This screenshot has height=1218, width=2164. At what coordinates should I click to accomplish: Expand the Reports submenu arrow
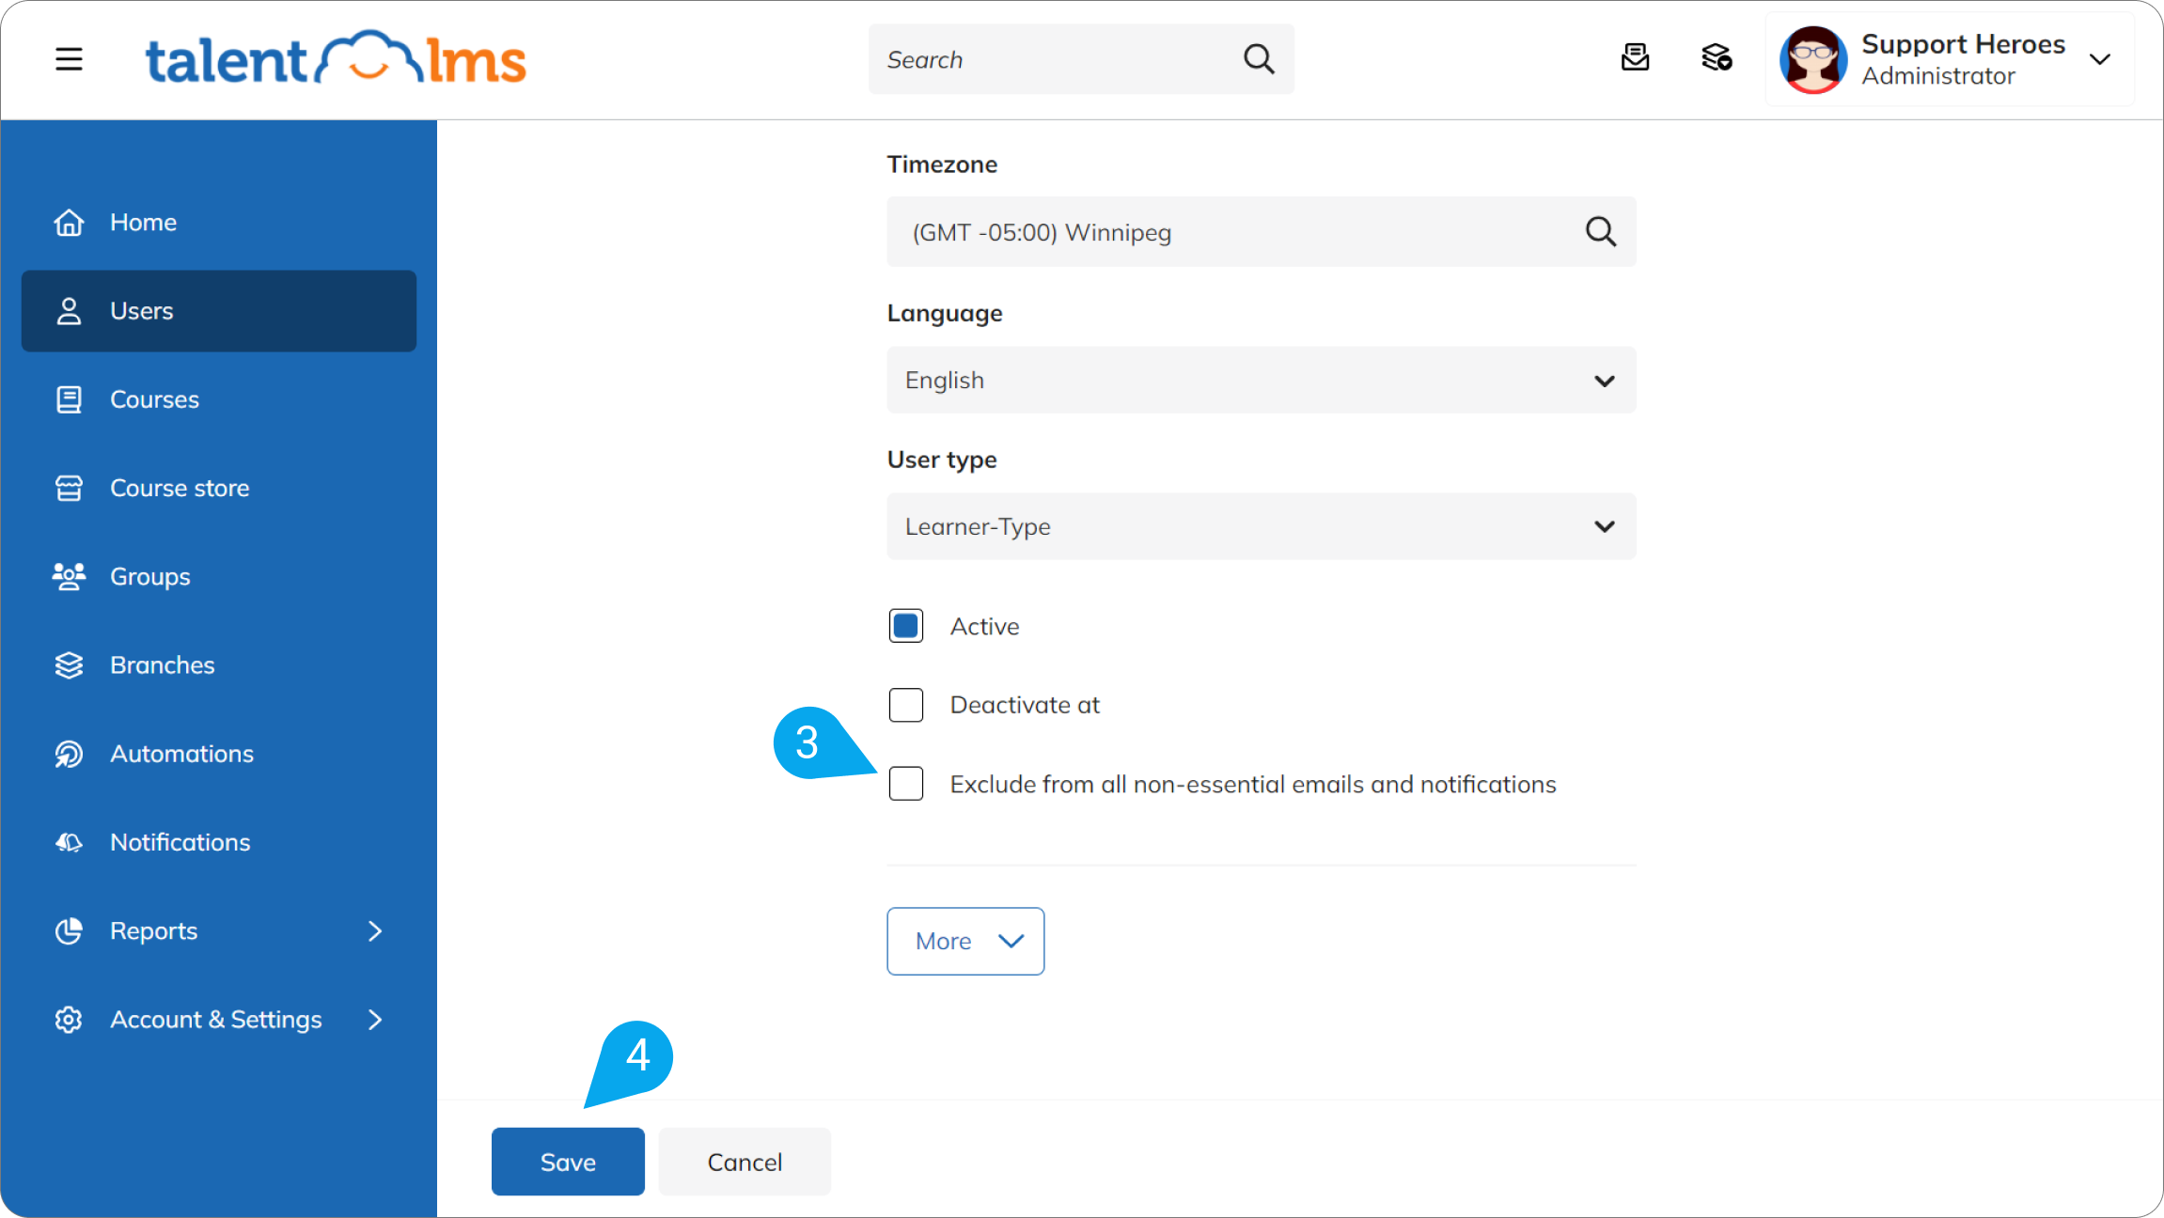[375, 930]
